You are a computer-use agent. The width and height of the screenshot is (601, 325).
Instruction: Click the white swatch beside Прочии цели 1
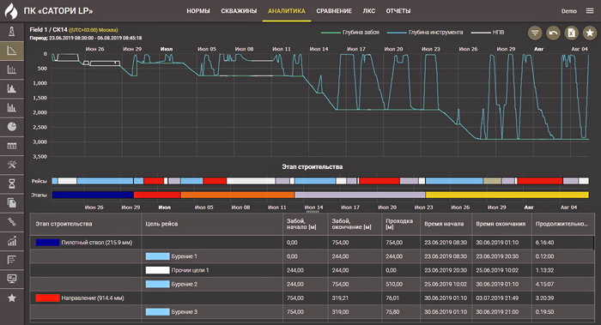157,270
